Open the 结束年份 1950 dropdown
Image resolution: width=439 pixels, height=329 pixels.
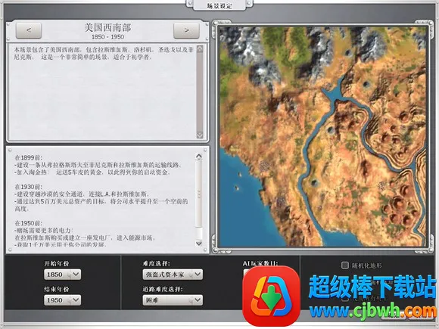(x=62, y=300)
